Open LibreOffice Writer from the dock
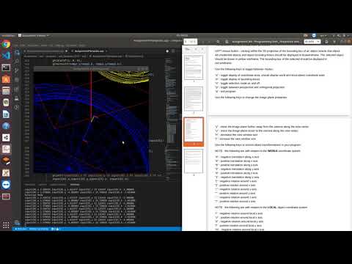Image resolution: width=352 pixels, height=264 pixels. coord(6,114)
